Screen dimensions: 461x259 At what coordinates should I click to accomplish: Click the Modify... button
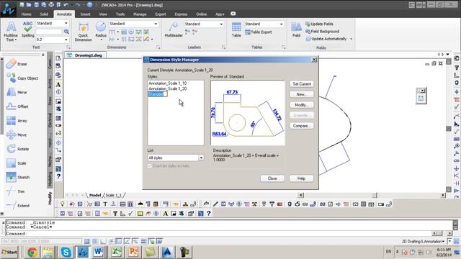302,105
